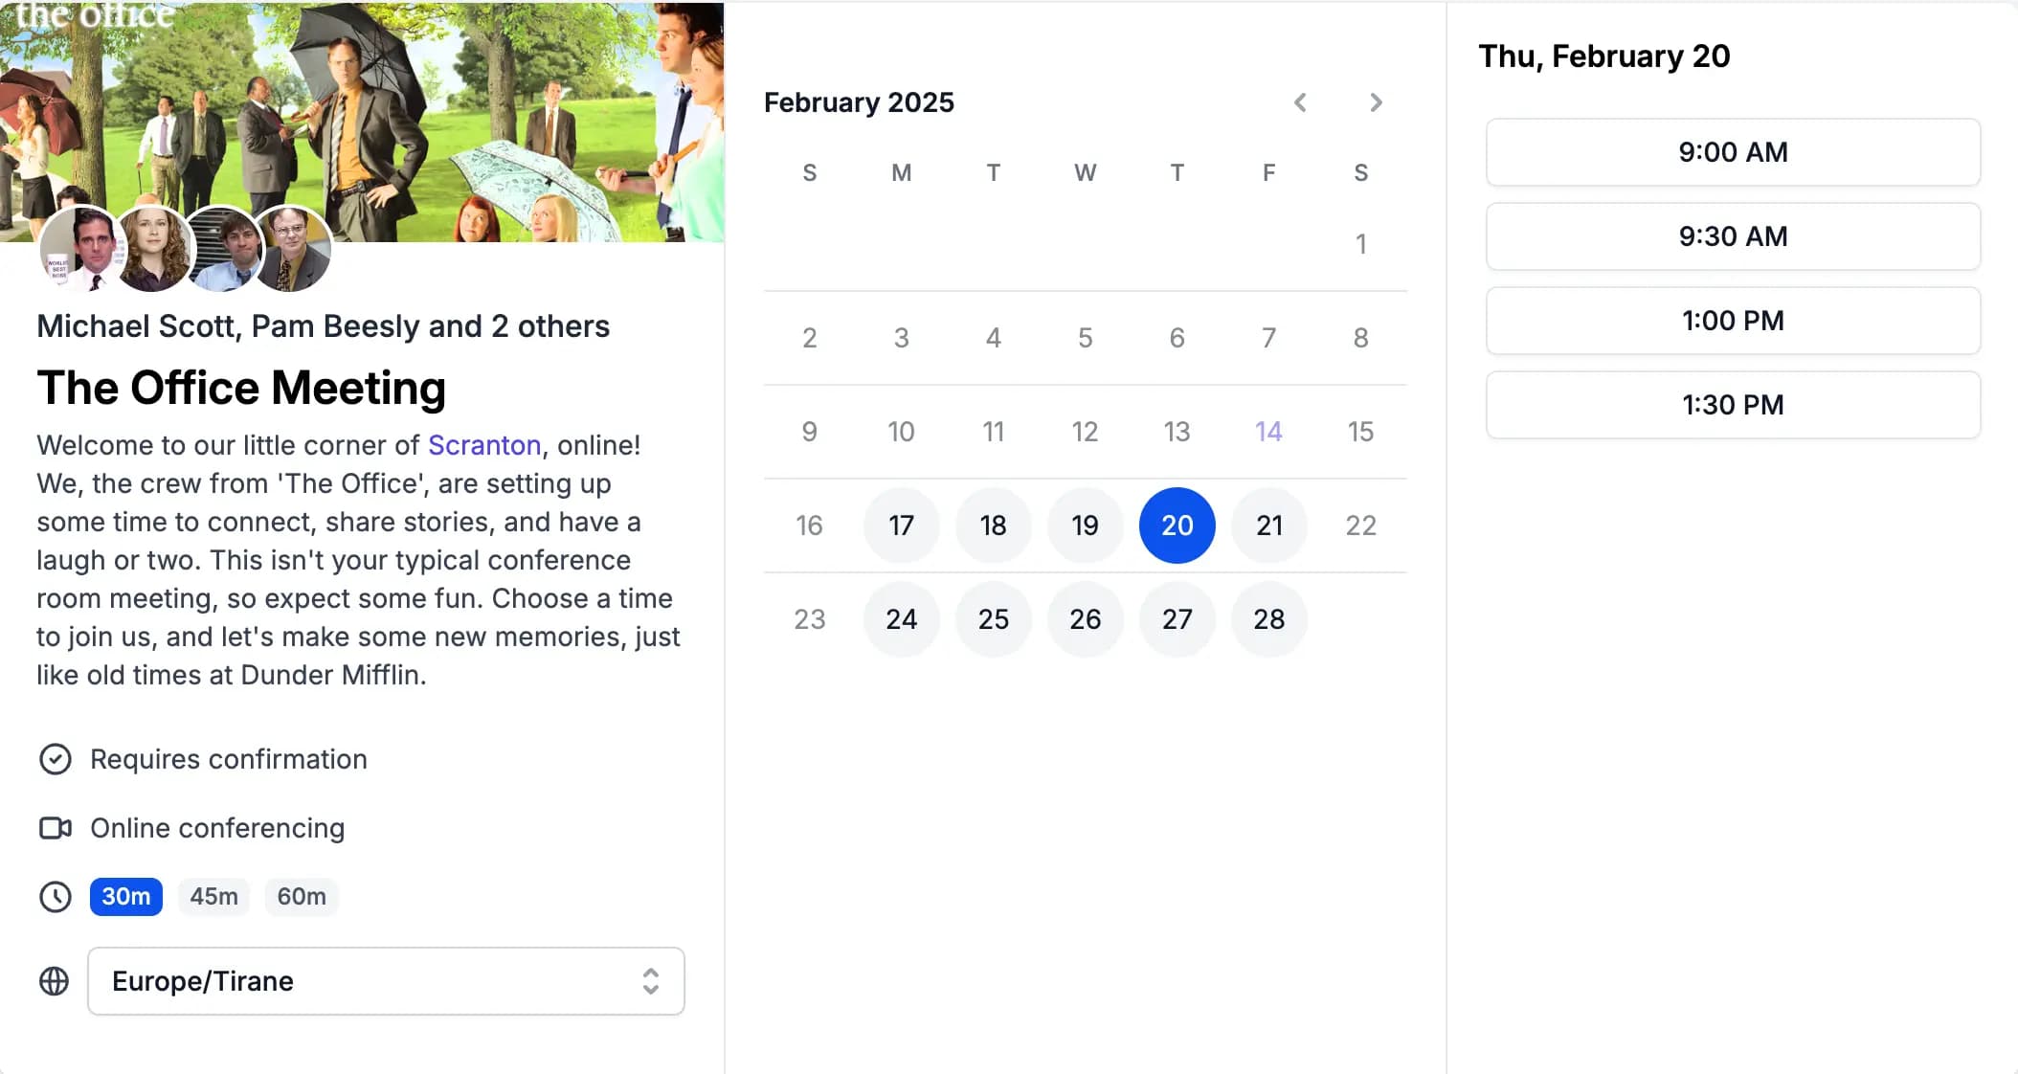Image resolution: width=2018 pixels, height=1074 pixels.
Task: Select February 27 on the calendar
Action: [1176, 619]
